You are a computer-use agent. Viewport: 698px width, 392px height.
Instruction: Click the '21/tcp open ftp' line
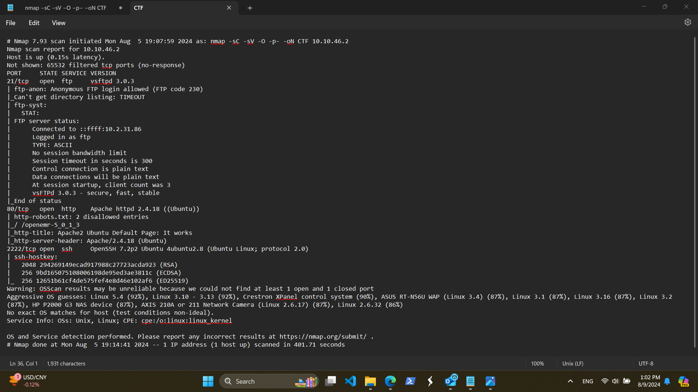click(x=71, y=81)
